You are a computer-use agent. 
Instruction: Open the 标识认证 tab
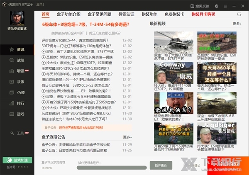coord(127,15)
